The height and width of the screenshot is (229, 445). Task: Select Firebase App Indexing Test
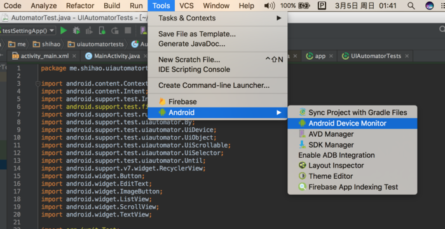pyautogui.click(x=352, y=187)
